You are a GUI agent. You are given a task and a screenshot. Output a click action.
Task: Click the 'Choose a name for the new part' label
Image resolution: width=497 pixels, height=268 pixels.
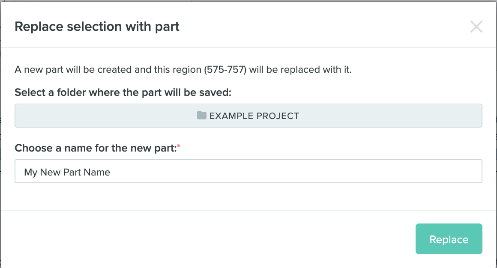click(x=95, y=148)
